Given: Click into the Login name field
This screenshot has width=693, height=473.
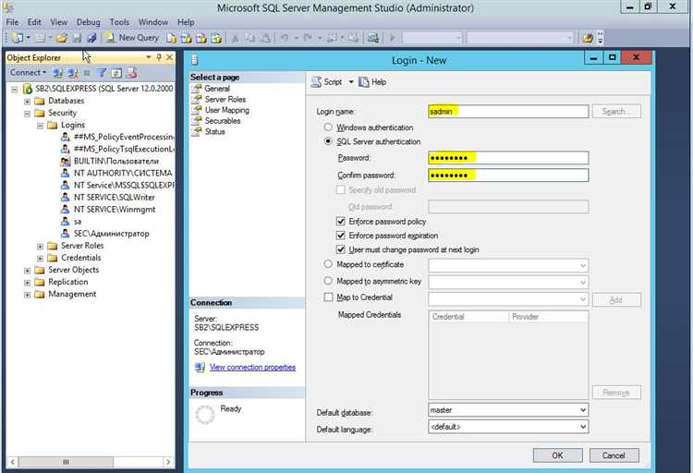Looking at the screenshot, I should click(508, 111).
